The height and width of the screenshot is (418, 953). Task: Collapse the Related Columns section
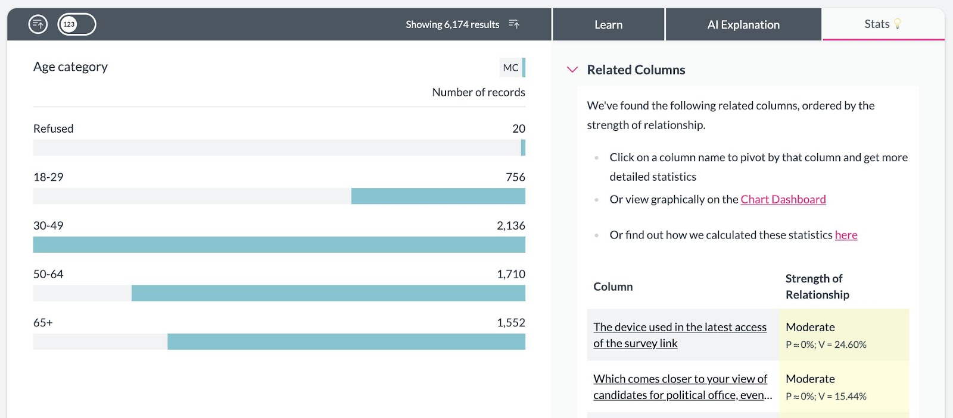572,70
